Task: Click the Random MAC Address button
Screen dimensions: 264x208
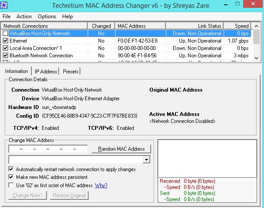Action: pos(121,149)
